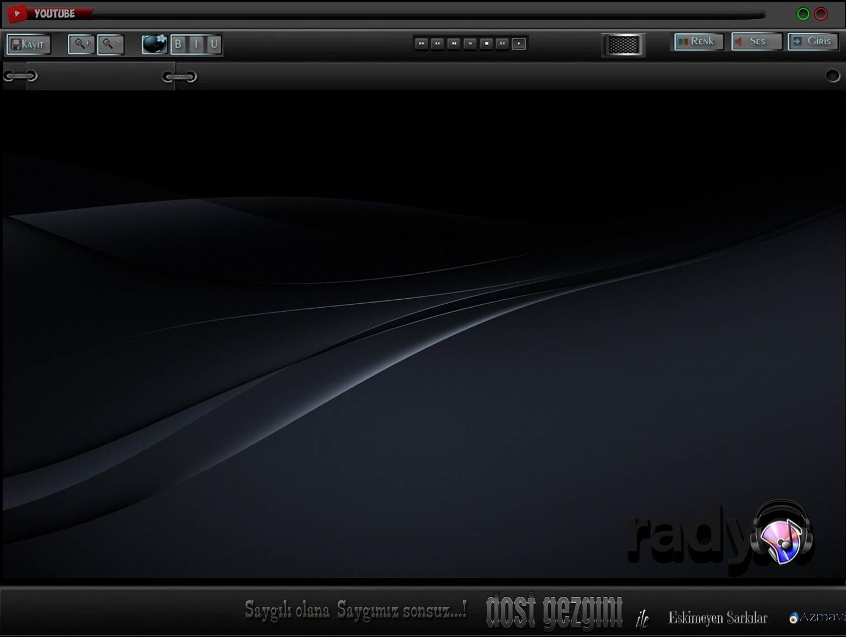Open the Renk color options

[x=698, y=41]
